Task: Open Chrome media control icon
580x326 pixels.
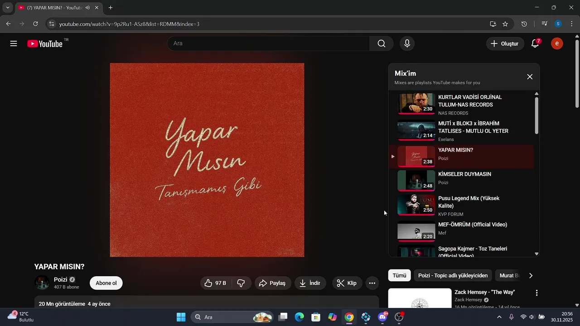Action: pos(545,24)
